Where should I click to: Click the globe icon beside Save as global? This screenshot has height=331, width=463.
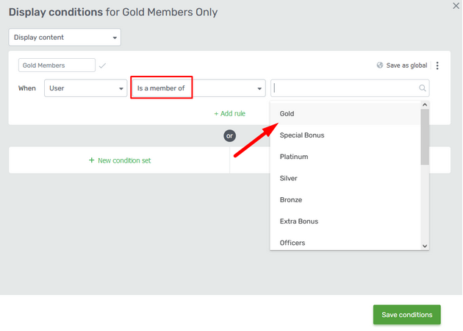(380, 65)
